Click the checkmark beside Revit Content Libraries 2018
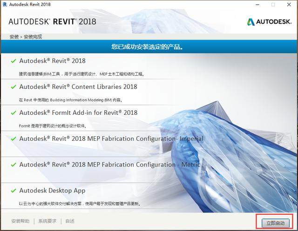This screenshot has width=298, height=231. pyautogui.click(x=14, y=87)
